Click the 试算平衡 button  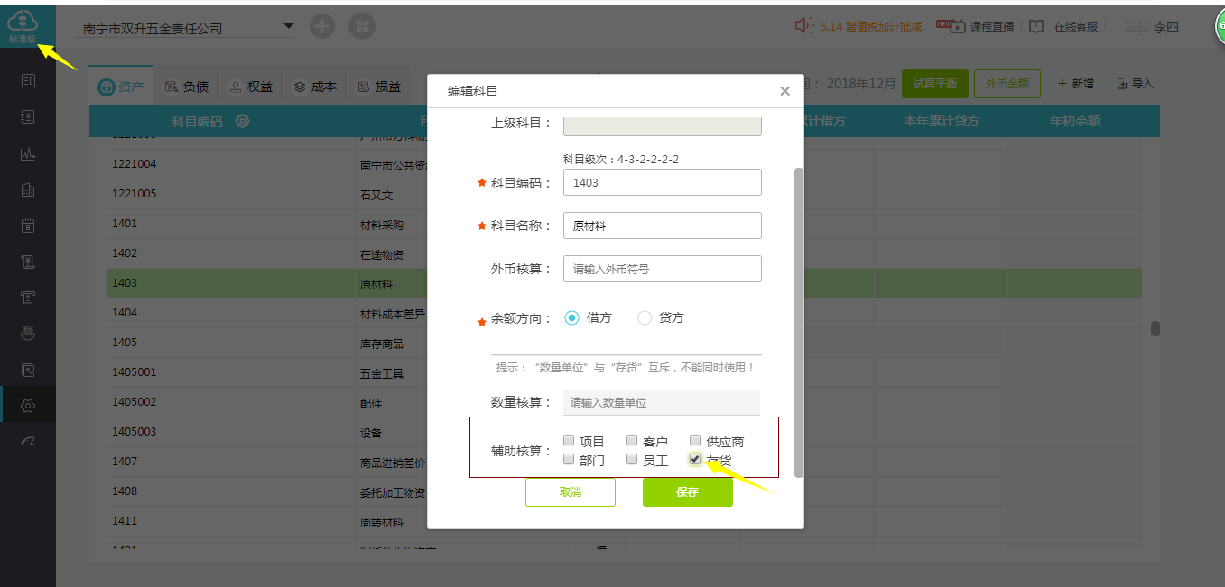pos(934,84)
